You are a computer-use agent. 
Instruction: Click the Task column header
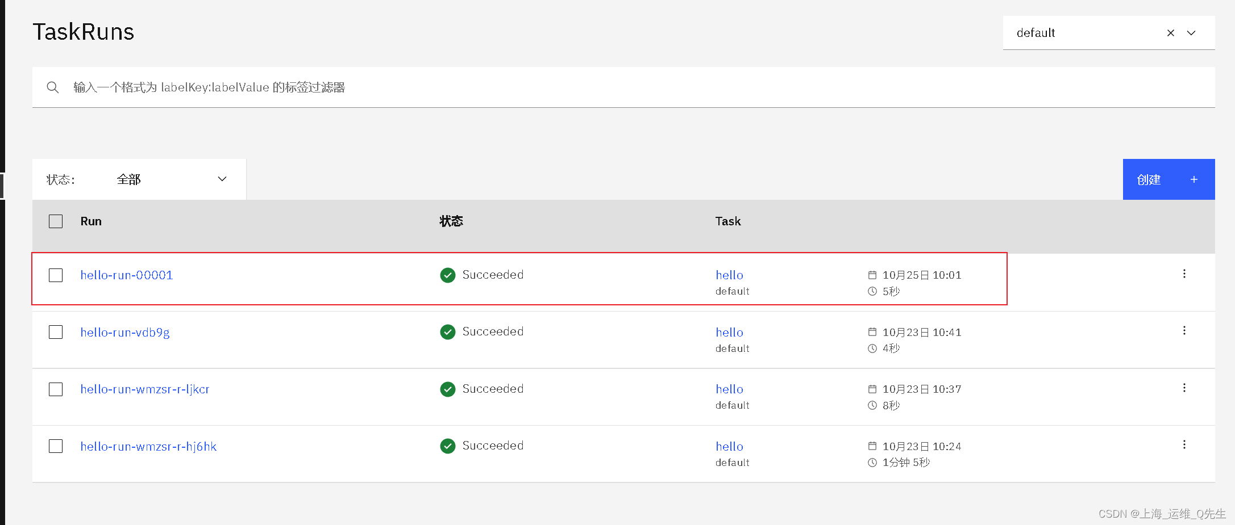click(728, 221)
